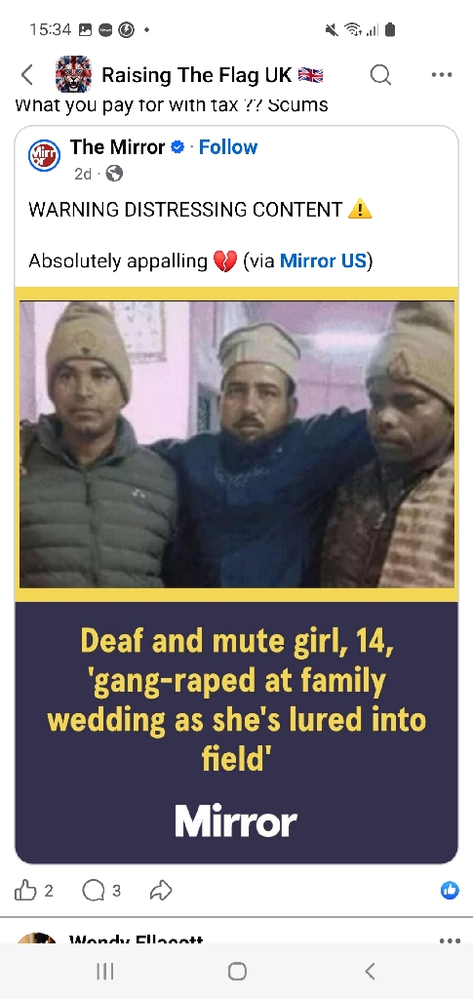Screen dimensions: 473x999
Task: Tap the Mirror US link
Action: [323, 261]
